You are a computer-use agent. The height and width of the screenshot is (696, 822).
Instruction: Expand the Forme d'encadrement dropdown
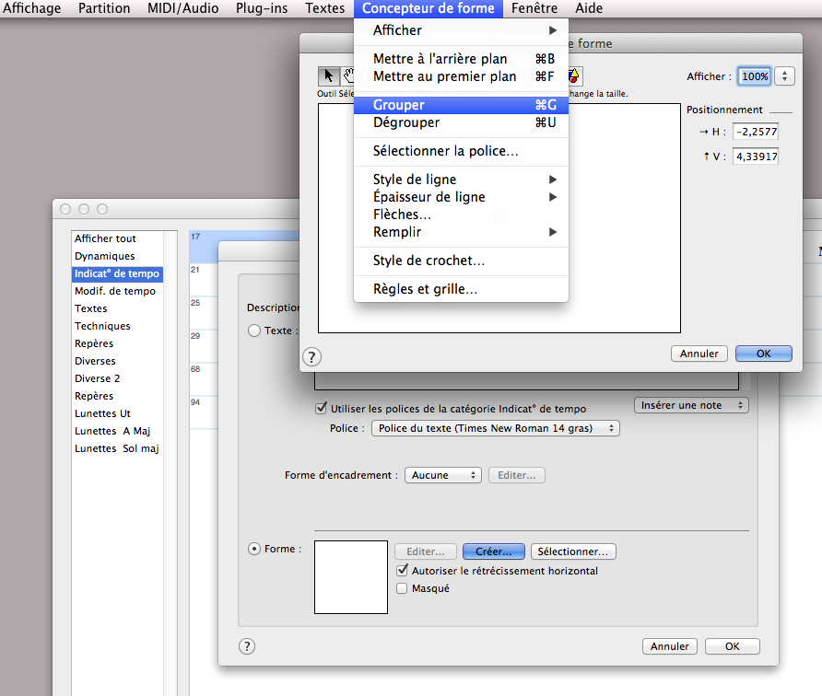442,475
